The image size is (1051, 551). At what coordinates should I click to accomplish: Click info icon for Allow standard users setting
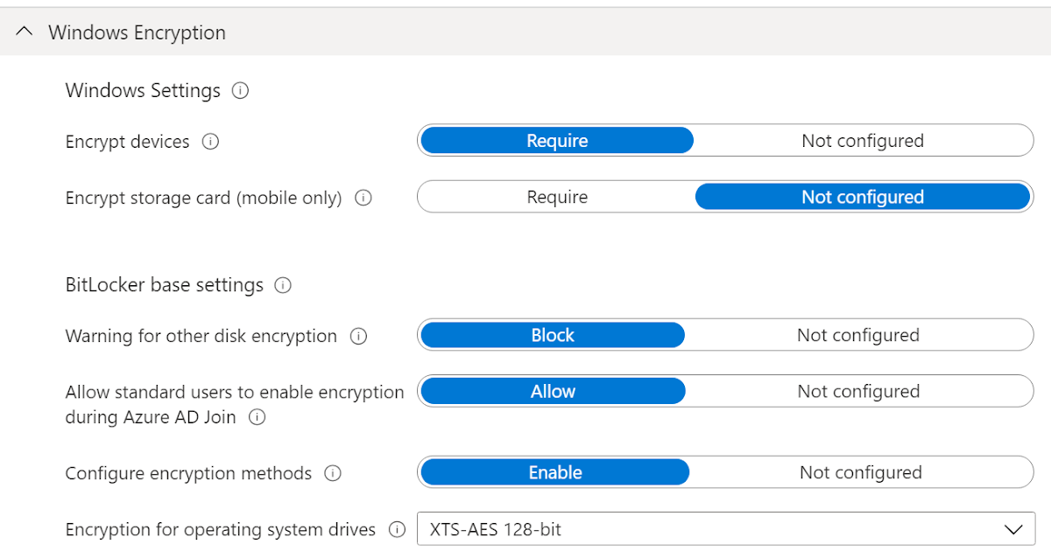(257, 418)
